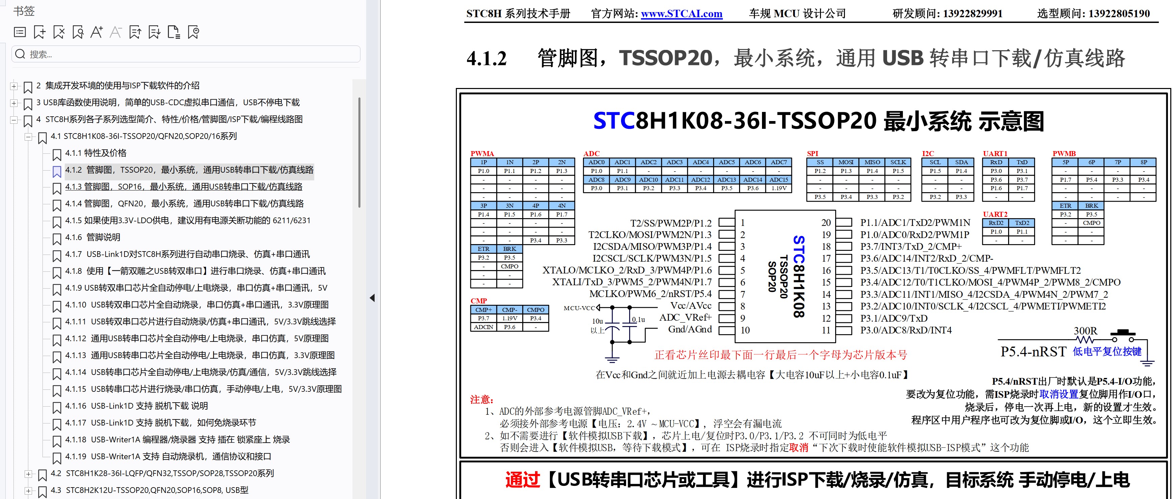Click the pin label P3.0/ADC8/RxD/INT4
1174x499 pixels.
click(906, 330)
